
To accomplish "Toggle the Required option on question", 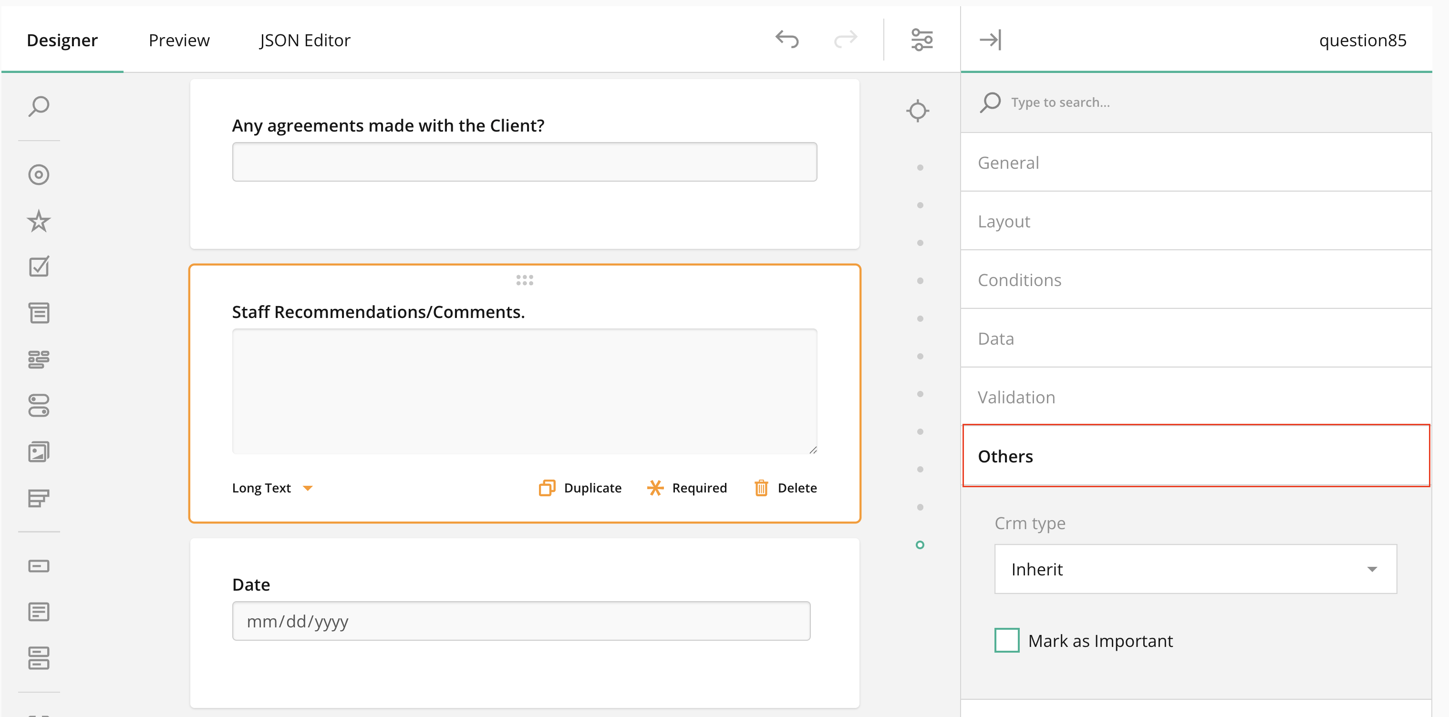I will coord(687,488).
